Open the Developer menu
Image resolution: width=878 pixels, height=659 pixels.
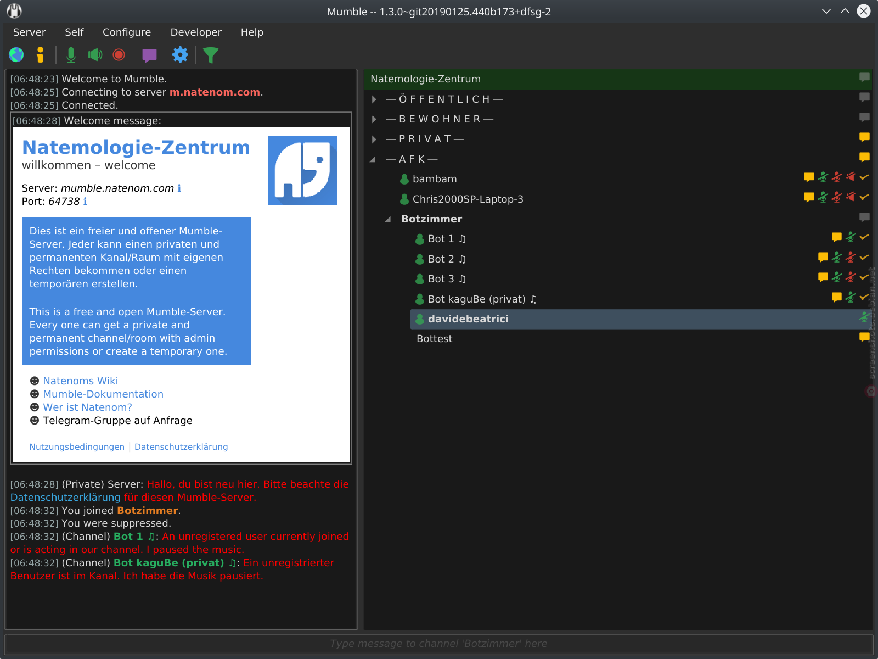(196, 32)
